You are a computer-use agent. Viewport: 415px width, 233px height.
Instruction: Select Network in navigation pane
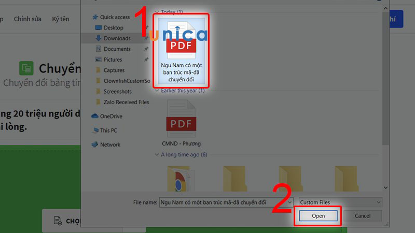tap(110, 145)
